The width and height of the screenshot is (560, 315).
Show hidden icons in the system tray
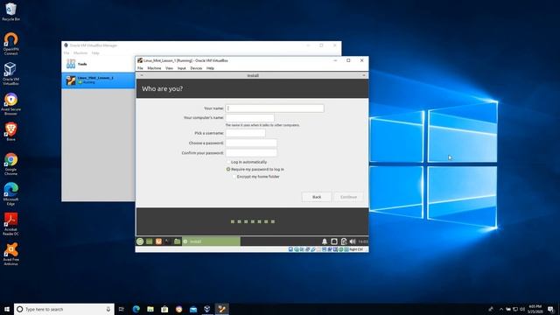pyautogui.click(x=501, y=309)
